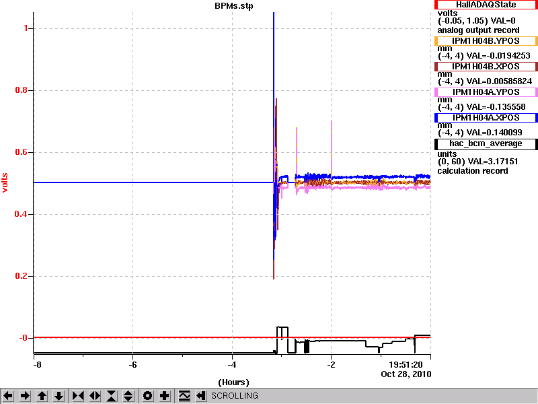Click VAL=3.17151 readout text
The height and width of the screenshot is (404, 538).
coord(492,162)
